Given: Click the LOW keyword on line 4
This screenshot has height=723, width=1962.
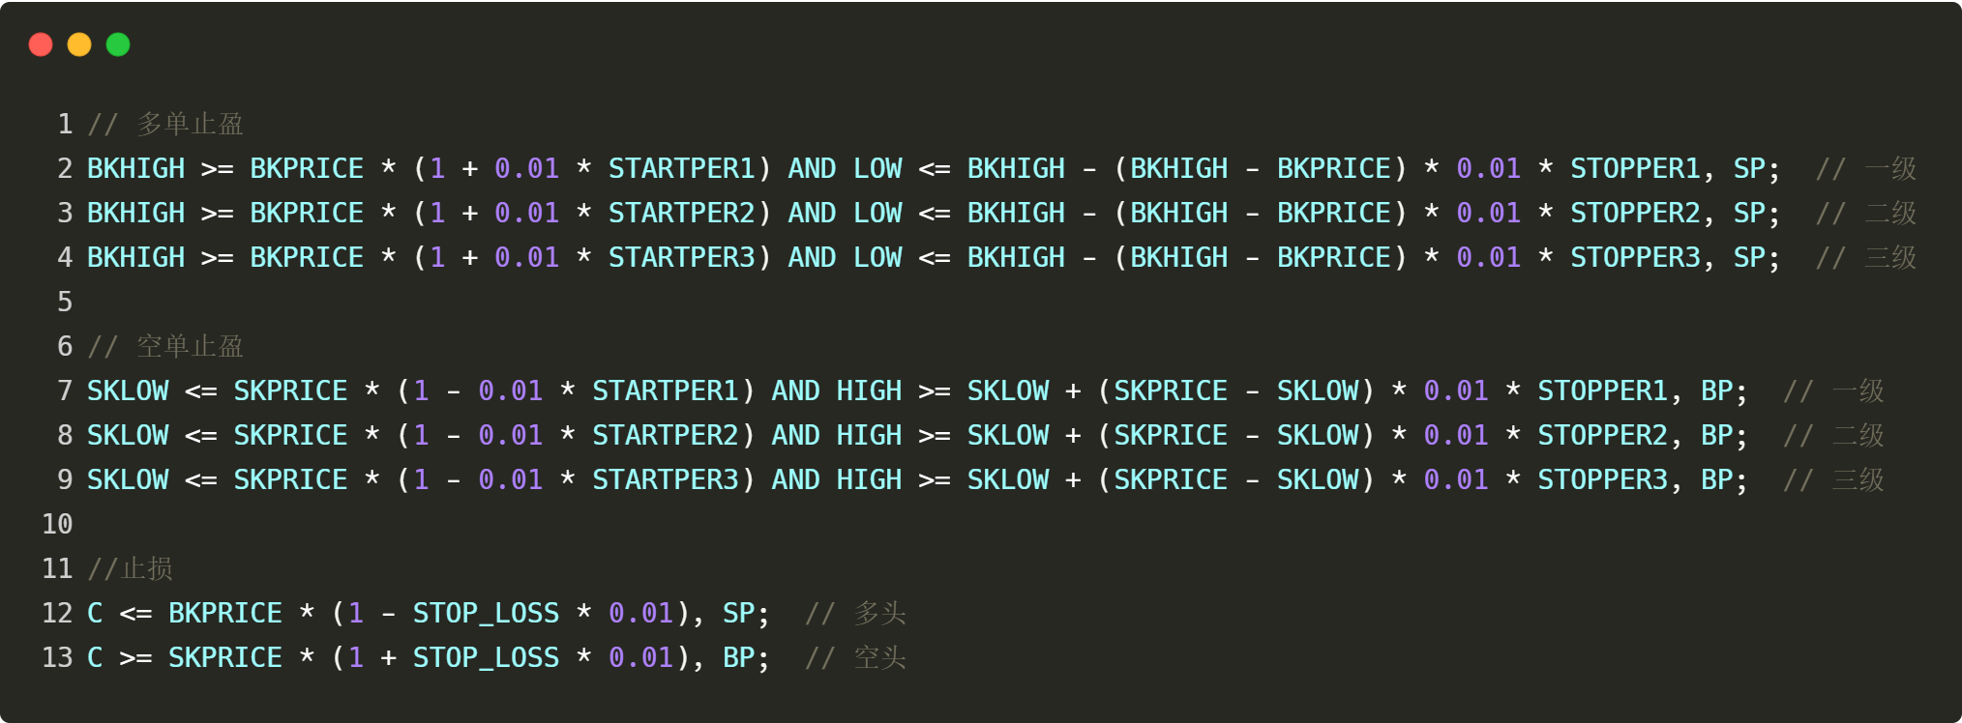Looking at the screenshot, I should (x=877, y=257).
